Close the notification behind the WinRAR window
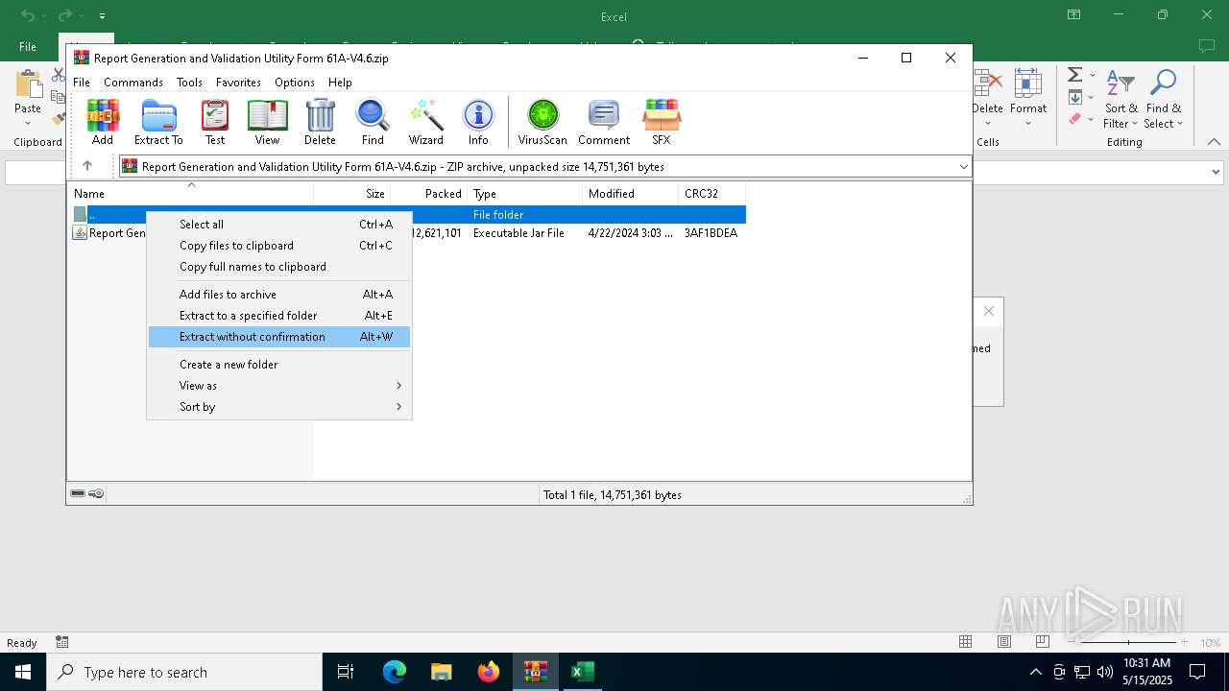The image size is (1229, 691). 988,311
